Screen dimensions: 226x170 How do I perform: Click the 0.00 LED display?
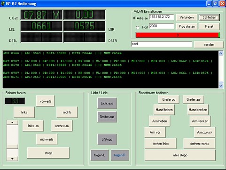click(x=85, y=15)
